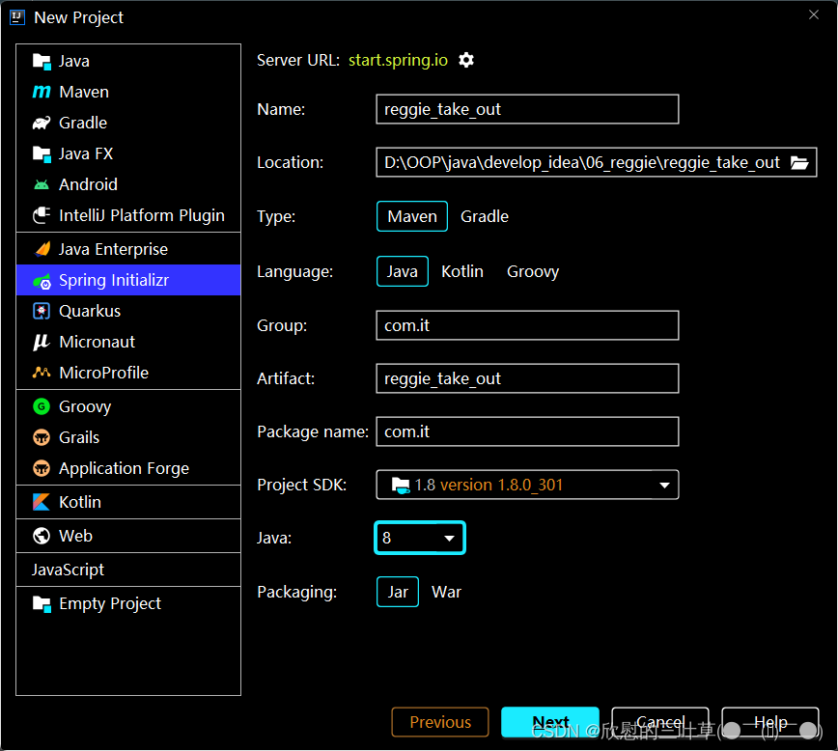Click the Grails icon

(42, 438)
